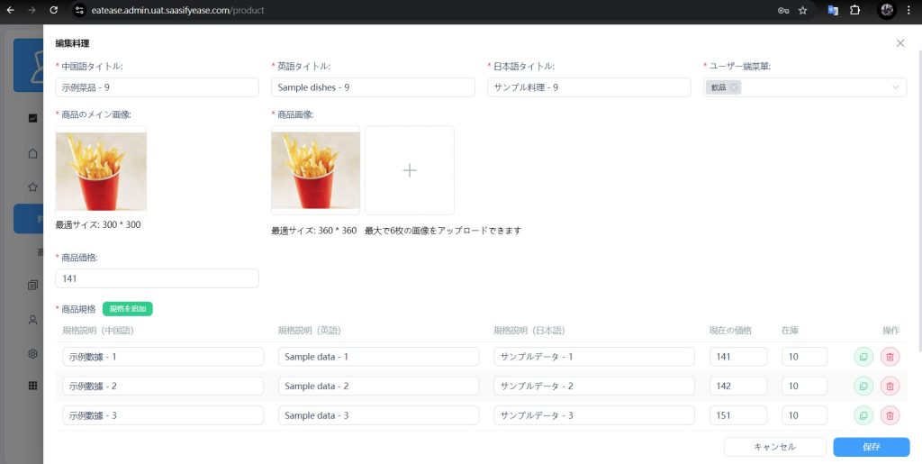The image size is (922, 464).
Task: Click the Google Translate icon in address bar
Action: pyautogui.click(x=833, y=10)
